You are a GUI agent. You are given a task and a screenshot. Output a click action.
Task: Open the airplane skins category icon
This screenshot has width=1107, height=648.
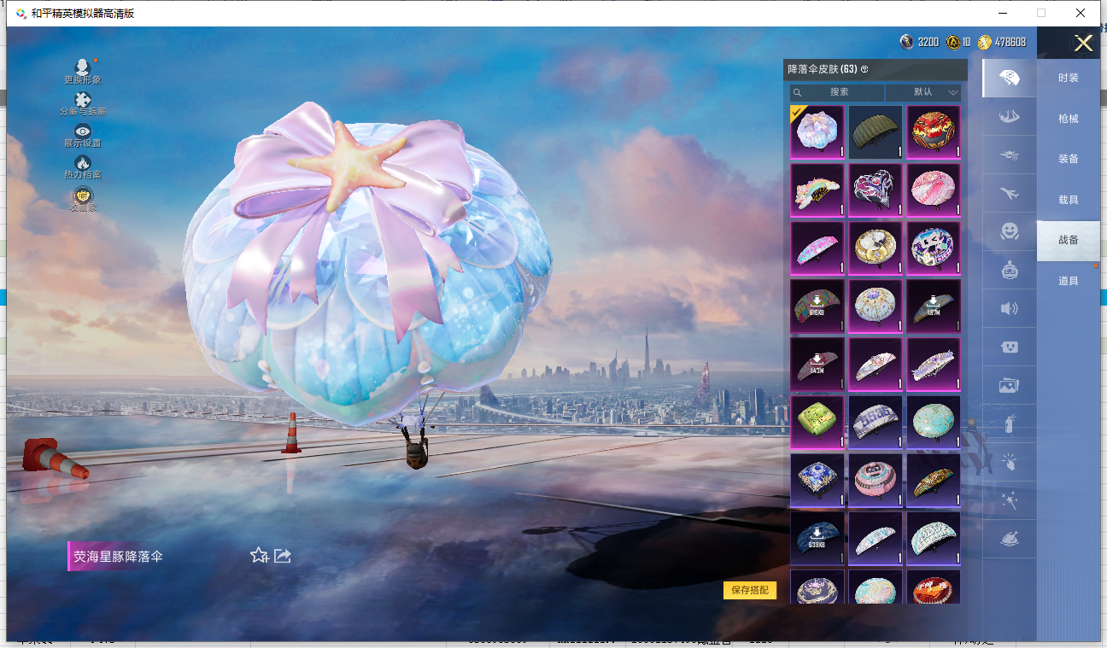coord(1009,194)
